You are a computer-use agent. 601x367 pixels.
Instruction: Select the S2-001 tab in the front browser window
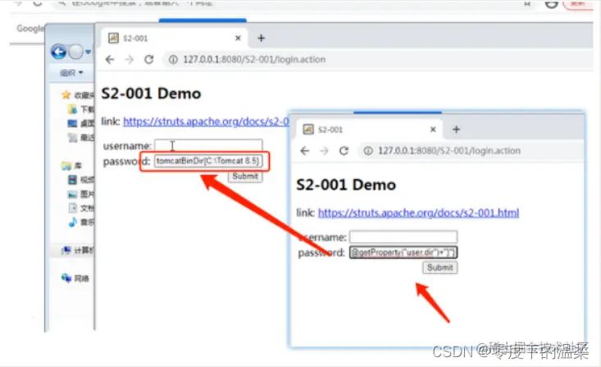click(x=370, y=130)
